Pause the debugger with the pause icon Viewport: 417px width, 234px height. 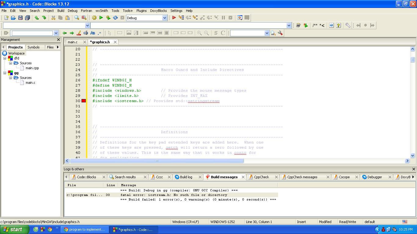(223, 18)
